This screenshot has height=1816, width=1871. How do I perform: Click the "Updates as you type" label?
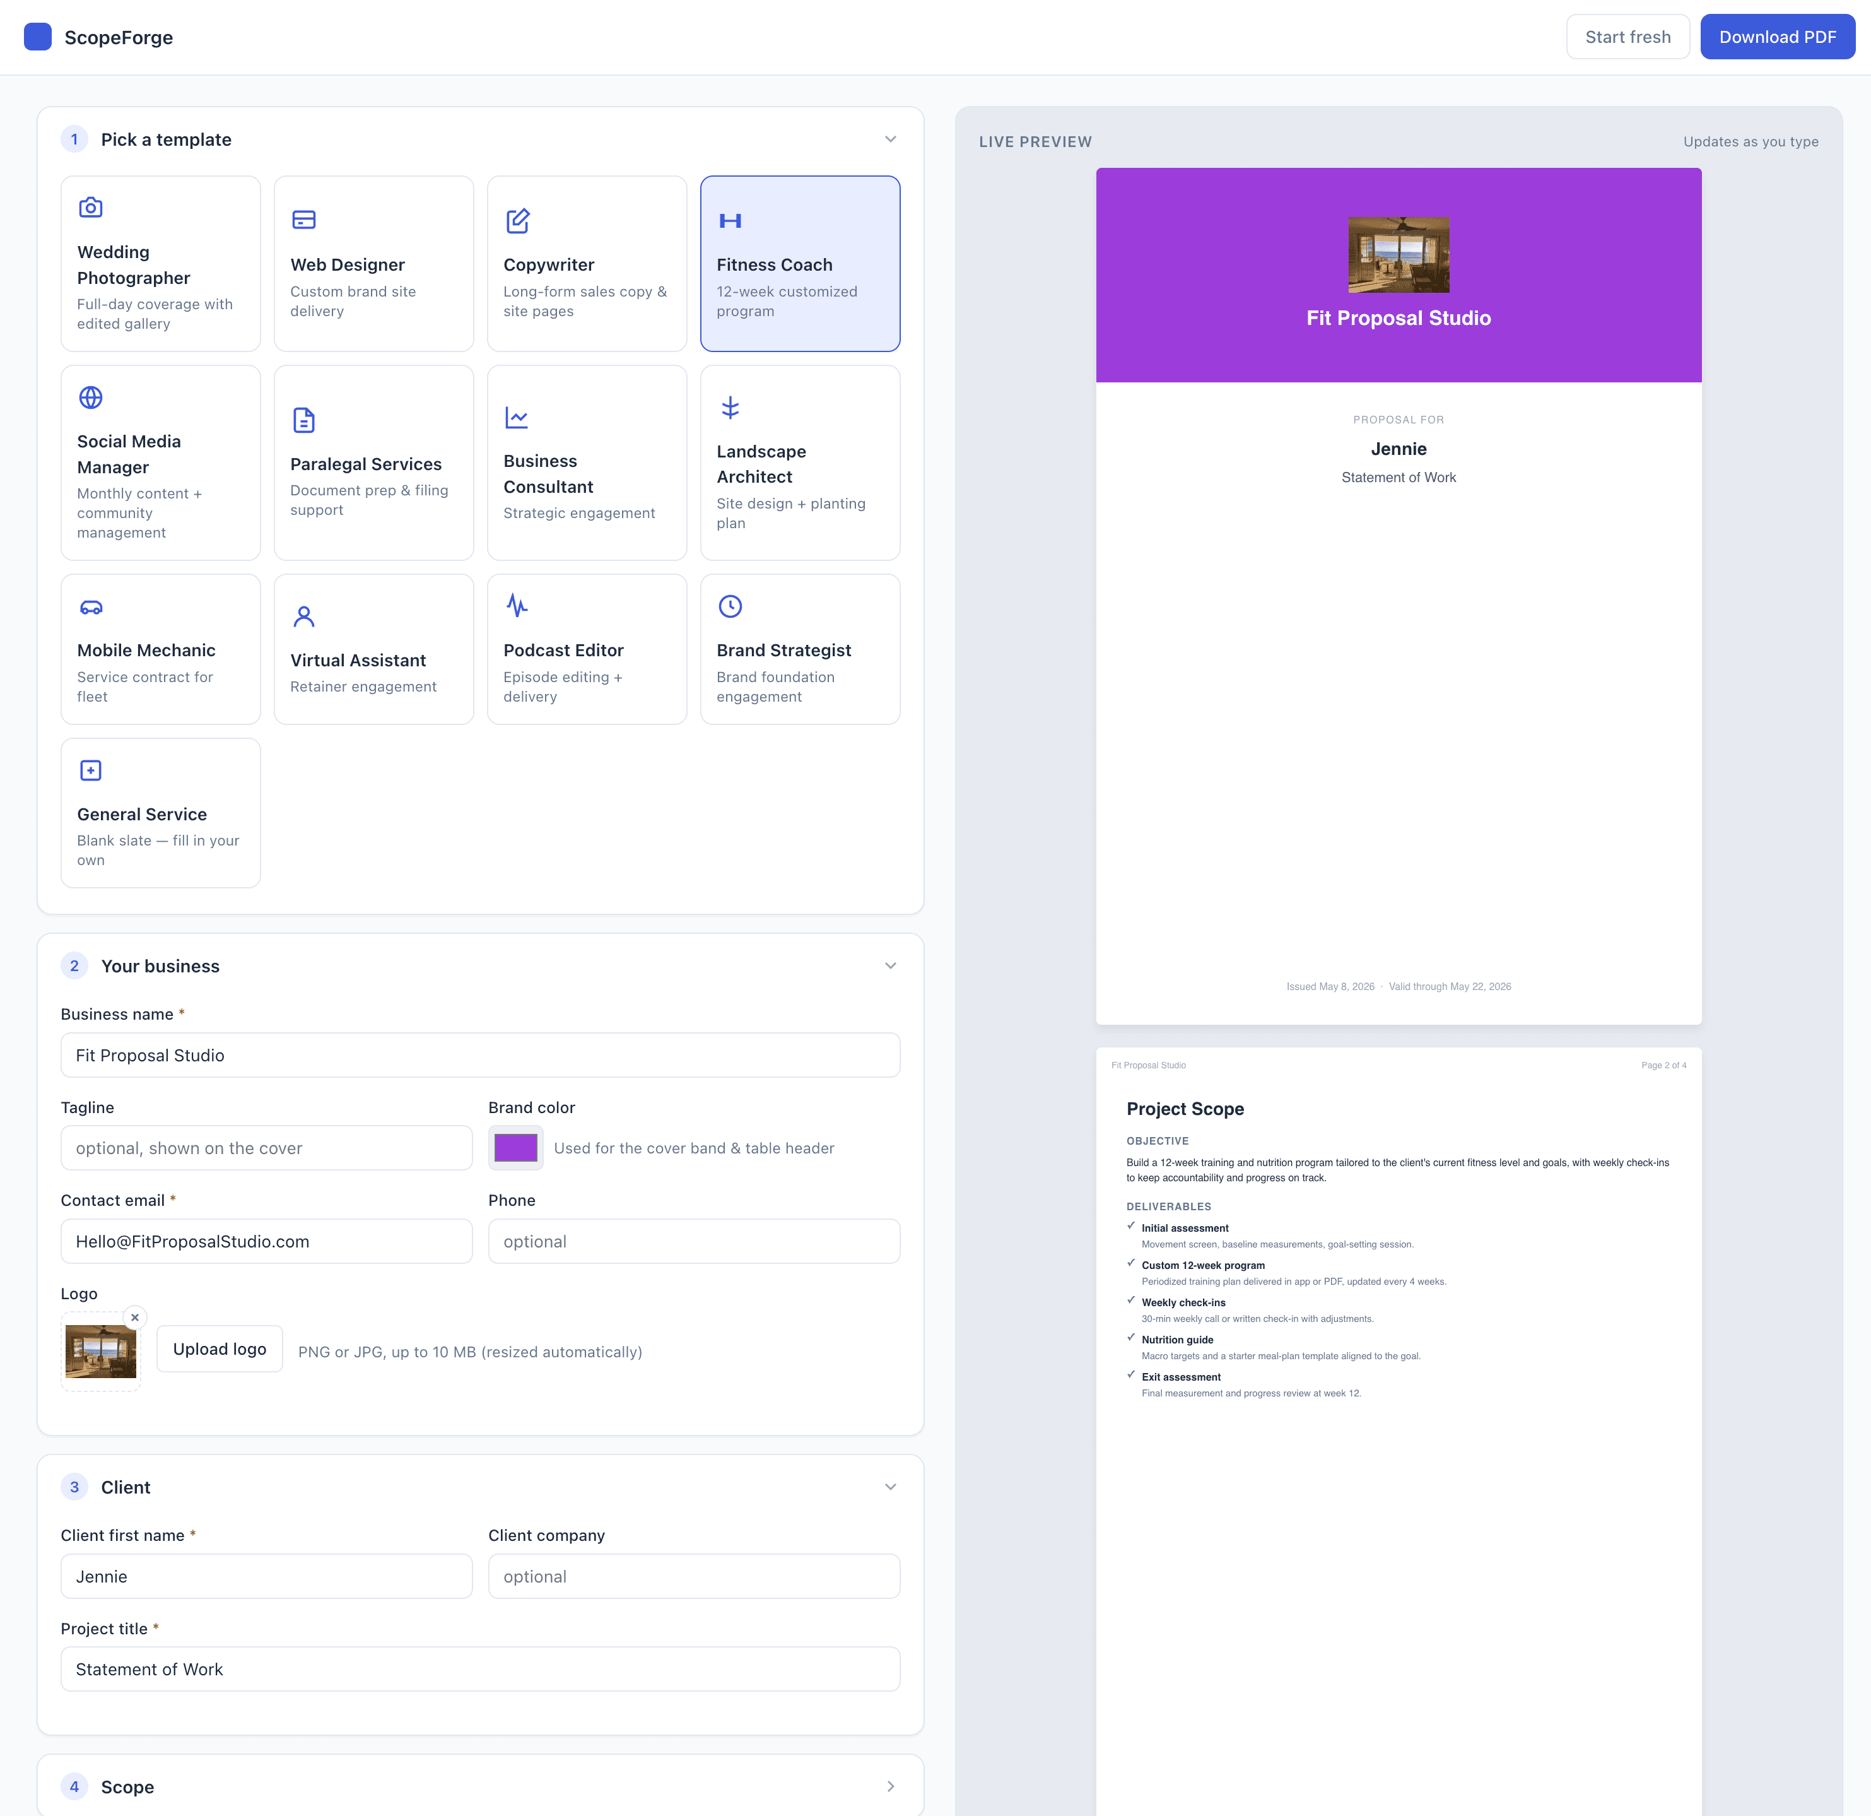(1750, 141)
